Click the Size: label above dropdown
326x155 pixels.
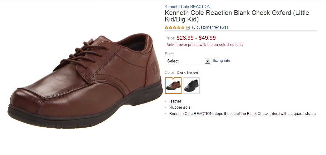[169, 54]
